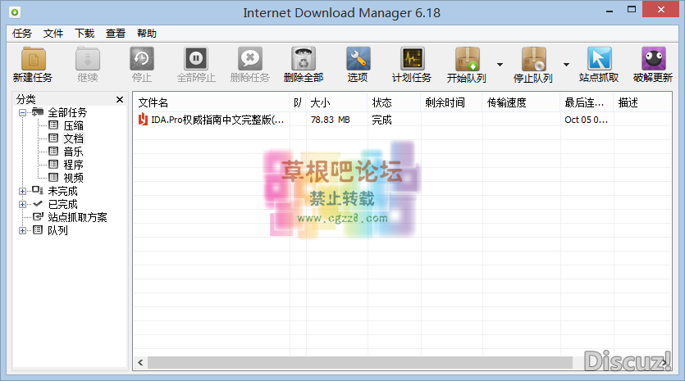The width and height of the screenshot is (685, 381).
Task: Select the 压缩 category
Action: (x=73, y=125)
